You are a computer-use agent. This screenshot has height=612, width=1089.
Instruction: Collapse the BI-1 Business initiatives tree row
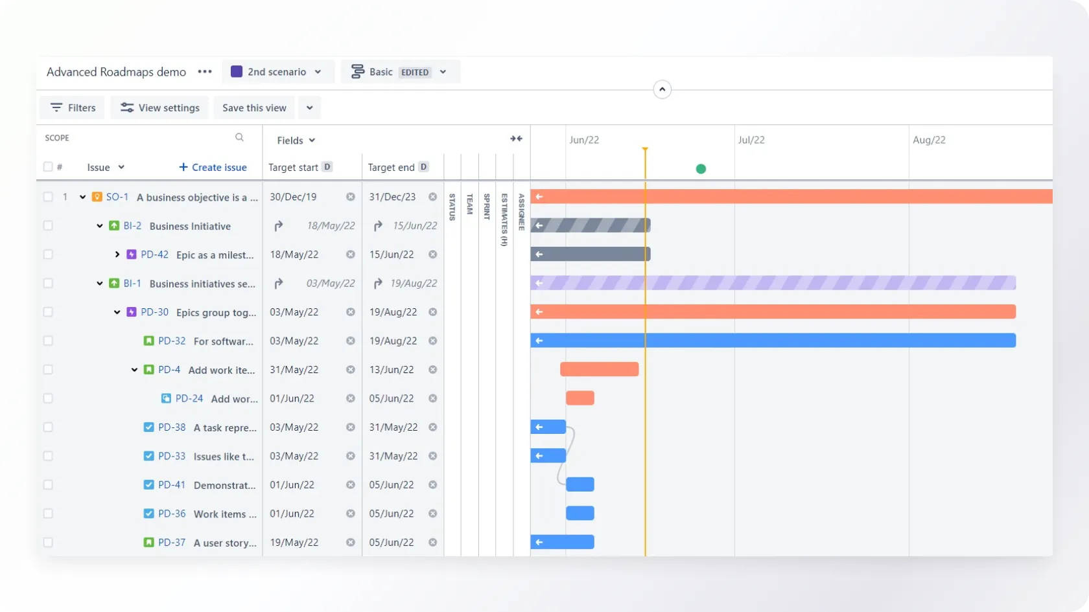click(x=100, y=284)
